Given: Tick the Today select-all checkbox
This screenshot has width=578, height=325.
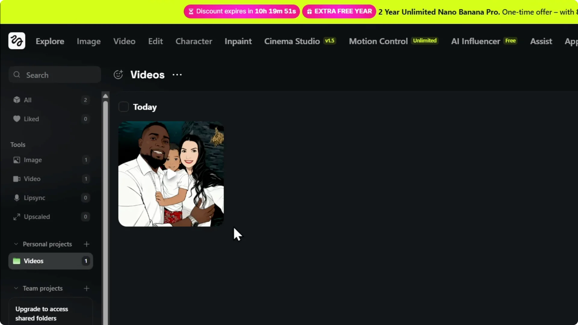Looking at the screenshot, I should pos(123,107).
